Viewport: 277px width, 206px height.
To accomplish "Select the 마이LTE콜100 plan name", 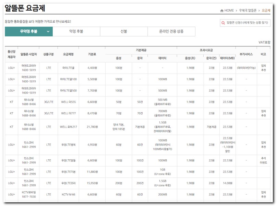I will click(x=68, y=79).
